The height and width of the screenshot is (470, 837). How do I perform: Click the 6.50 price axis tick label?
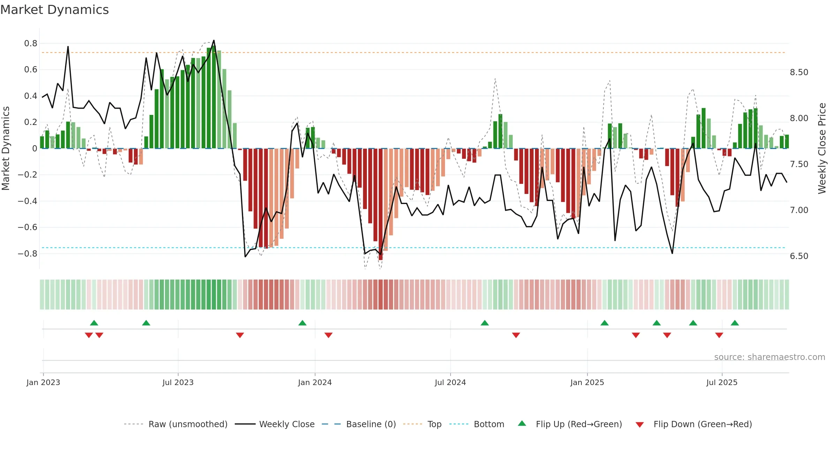click(799, 256)
